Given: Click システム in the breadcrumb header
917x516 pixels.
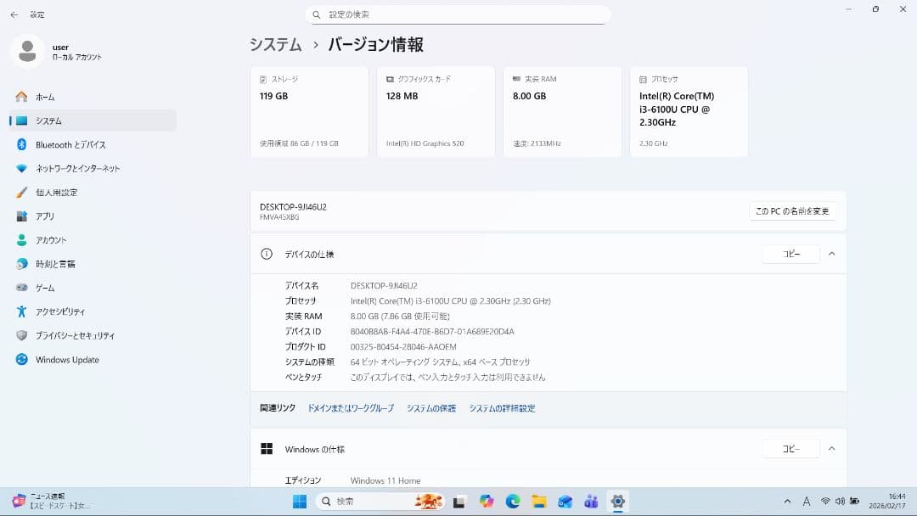Looking at the screenshot, I should (x=276, y=45).
